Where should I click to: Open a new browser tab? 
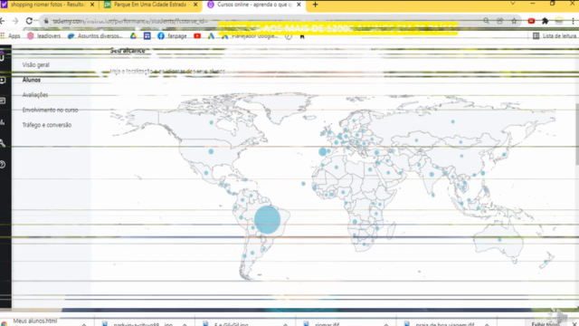(315, 5)
